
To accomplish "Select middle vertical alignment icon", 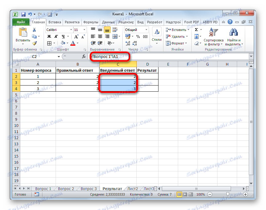I will tap(100, 30).
